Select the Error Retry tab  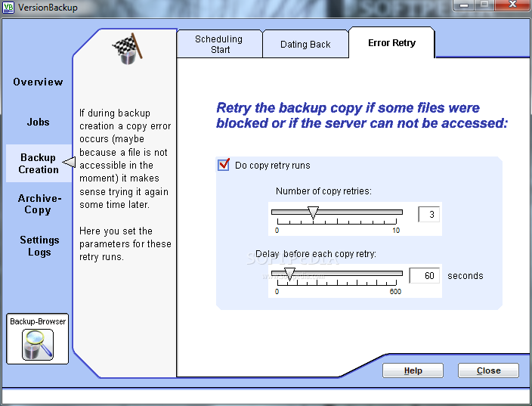[x=391, y=43]
